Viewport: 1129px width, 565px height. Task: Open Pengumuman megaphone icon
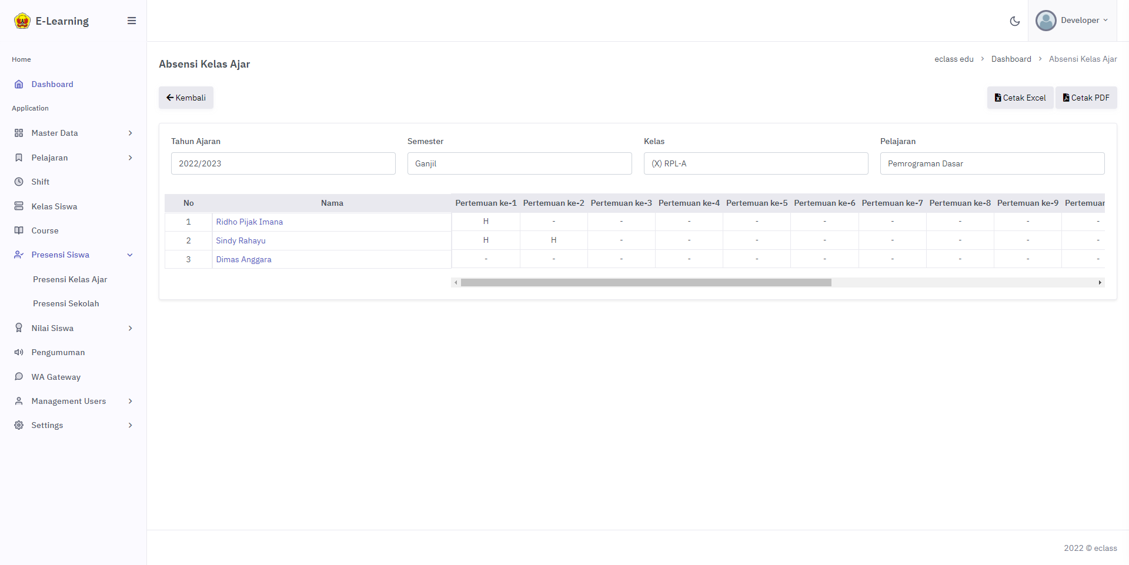pyautogui.click(x=19, y=352)
